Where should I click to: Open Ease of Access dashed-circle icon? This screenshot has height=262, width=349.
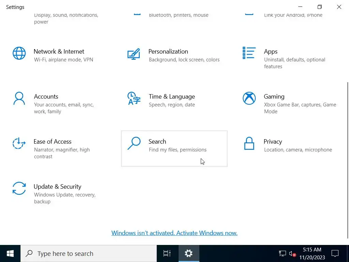click(x=19, y=143)
